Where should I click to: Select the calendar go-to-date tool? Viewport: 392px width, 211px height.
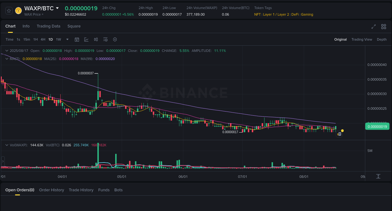77,39
